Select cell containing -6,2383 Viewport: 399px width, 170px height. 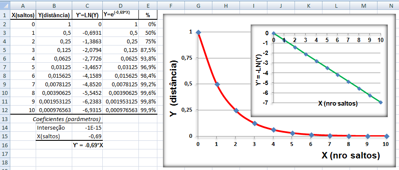point(87,102)
